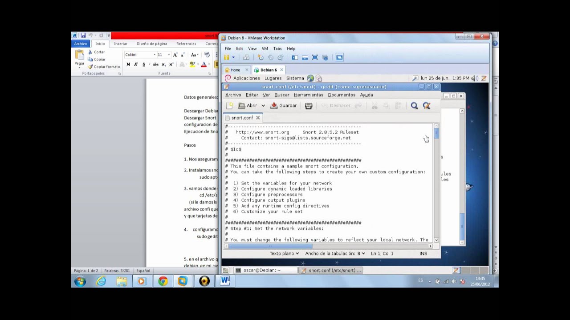The image size is (570, 320).
Task: Toggle underline S formatting
Action: [144, 64]
